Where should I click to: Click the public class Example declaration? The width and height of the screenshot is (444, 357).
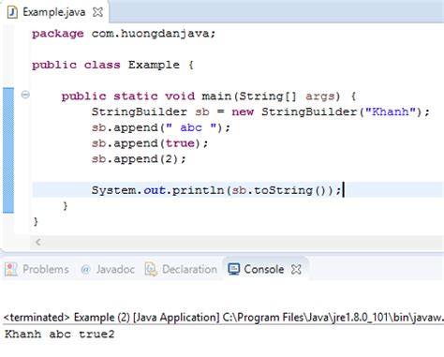112,65
